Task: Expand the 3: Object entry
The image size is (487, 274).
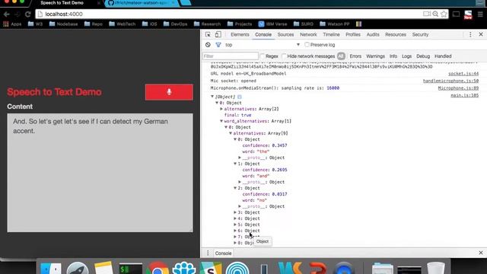Action: pos(235,212)
